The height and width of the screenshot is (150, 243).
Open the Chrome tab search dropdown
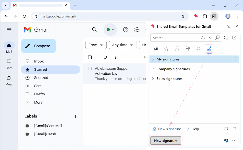5,5
